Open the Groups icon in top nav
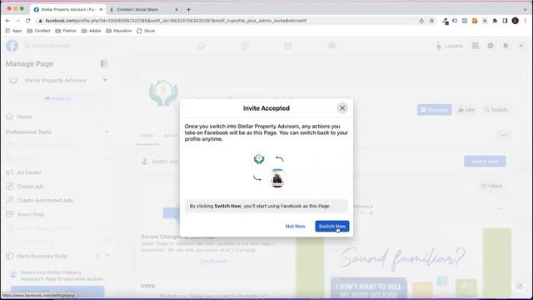Image resolution: width=533 pixels, height=300 pixels. click(x=331, y=46)
